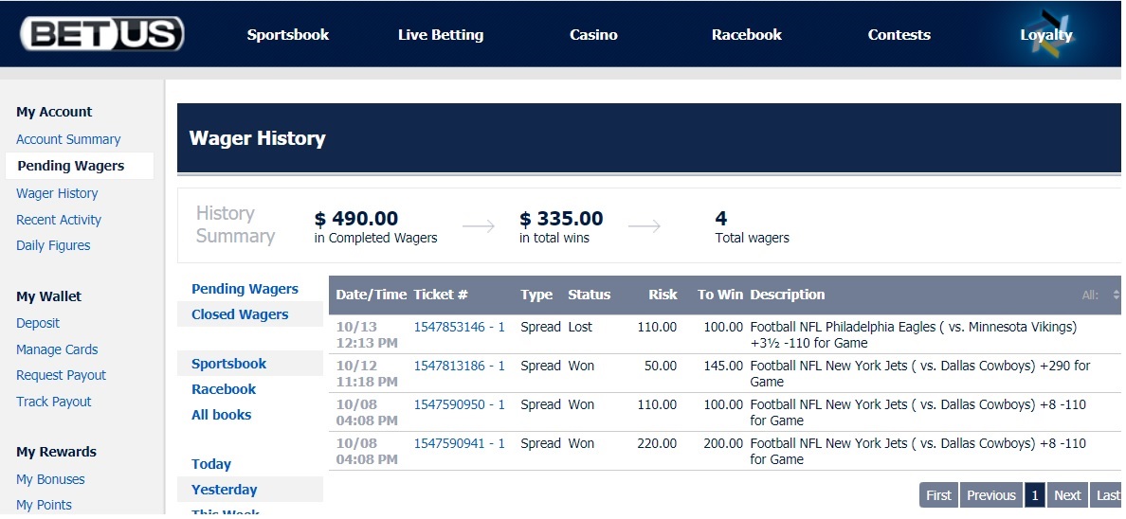Screen dimensions: 1126x519
Task: Click the $ 490.00 completed wagers amount
Action: point(356,218)
